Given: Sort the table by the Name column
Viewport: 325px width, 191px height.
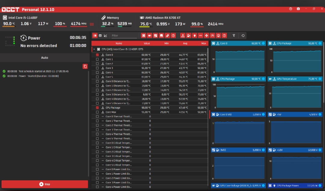Looking at the screenshot, I should tap(119, 43).
